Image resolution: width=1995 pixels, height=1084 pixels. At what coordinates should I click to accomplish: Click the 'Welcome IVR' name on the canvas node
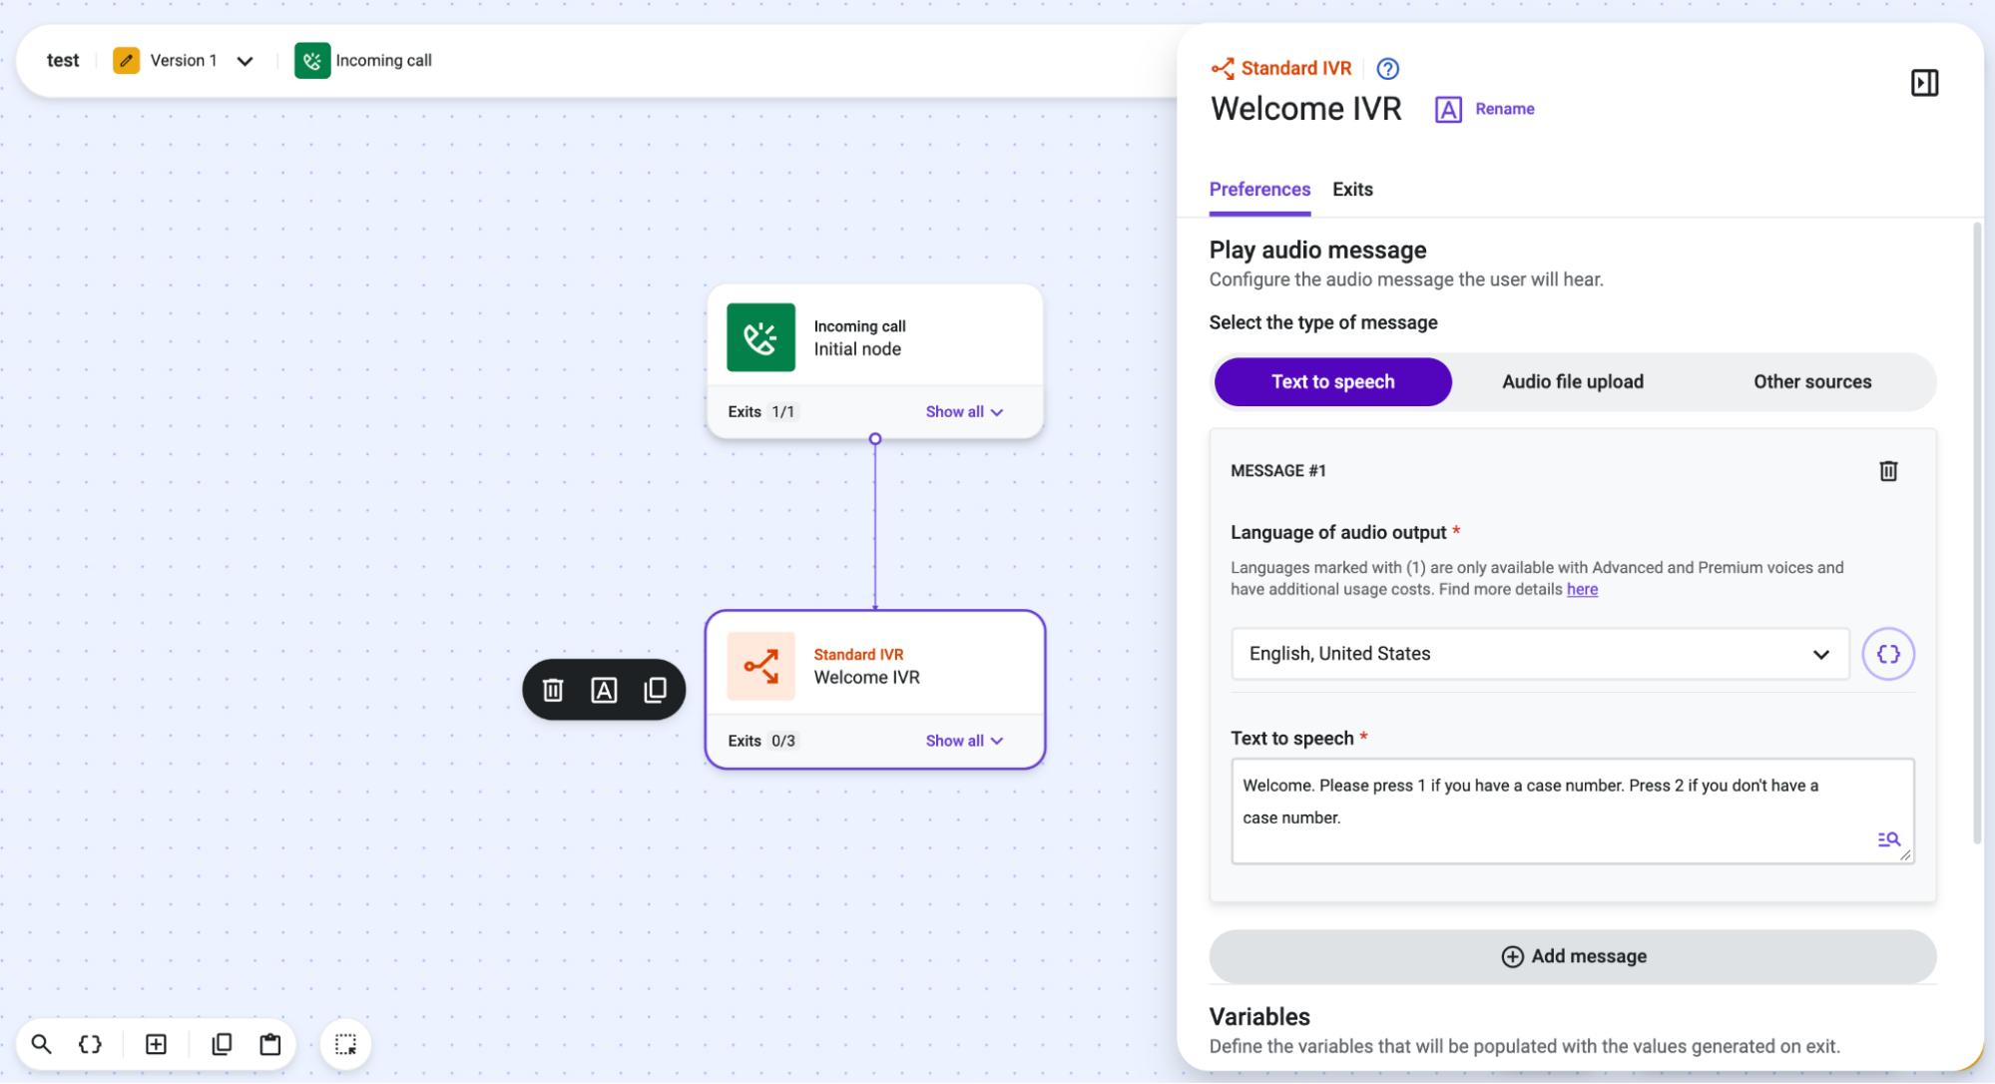tap(866, 678)
